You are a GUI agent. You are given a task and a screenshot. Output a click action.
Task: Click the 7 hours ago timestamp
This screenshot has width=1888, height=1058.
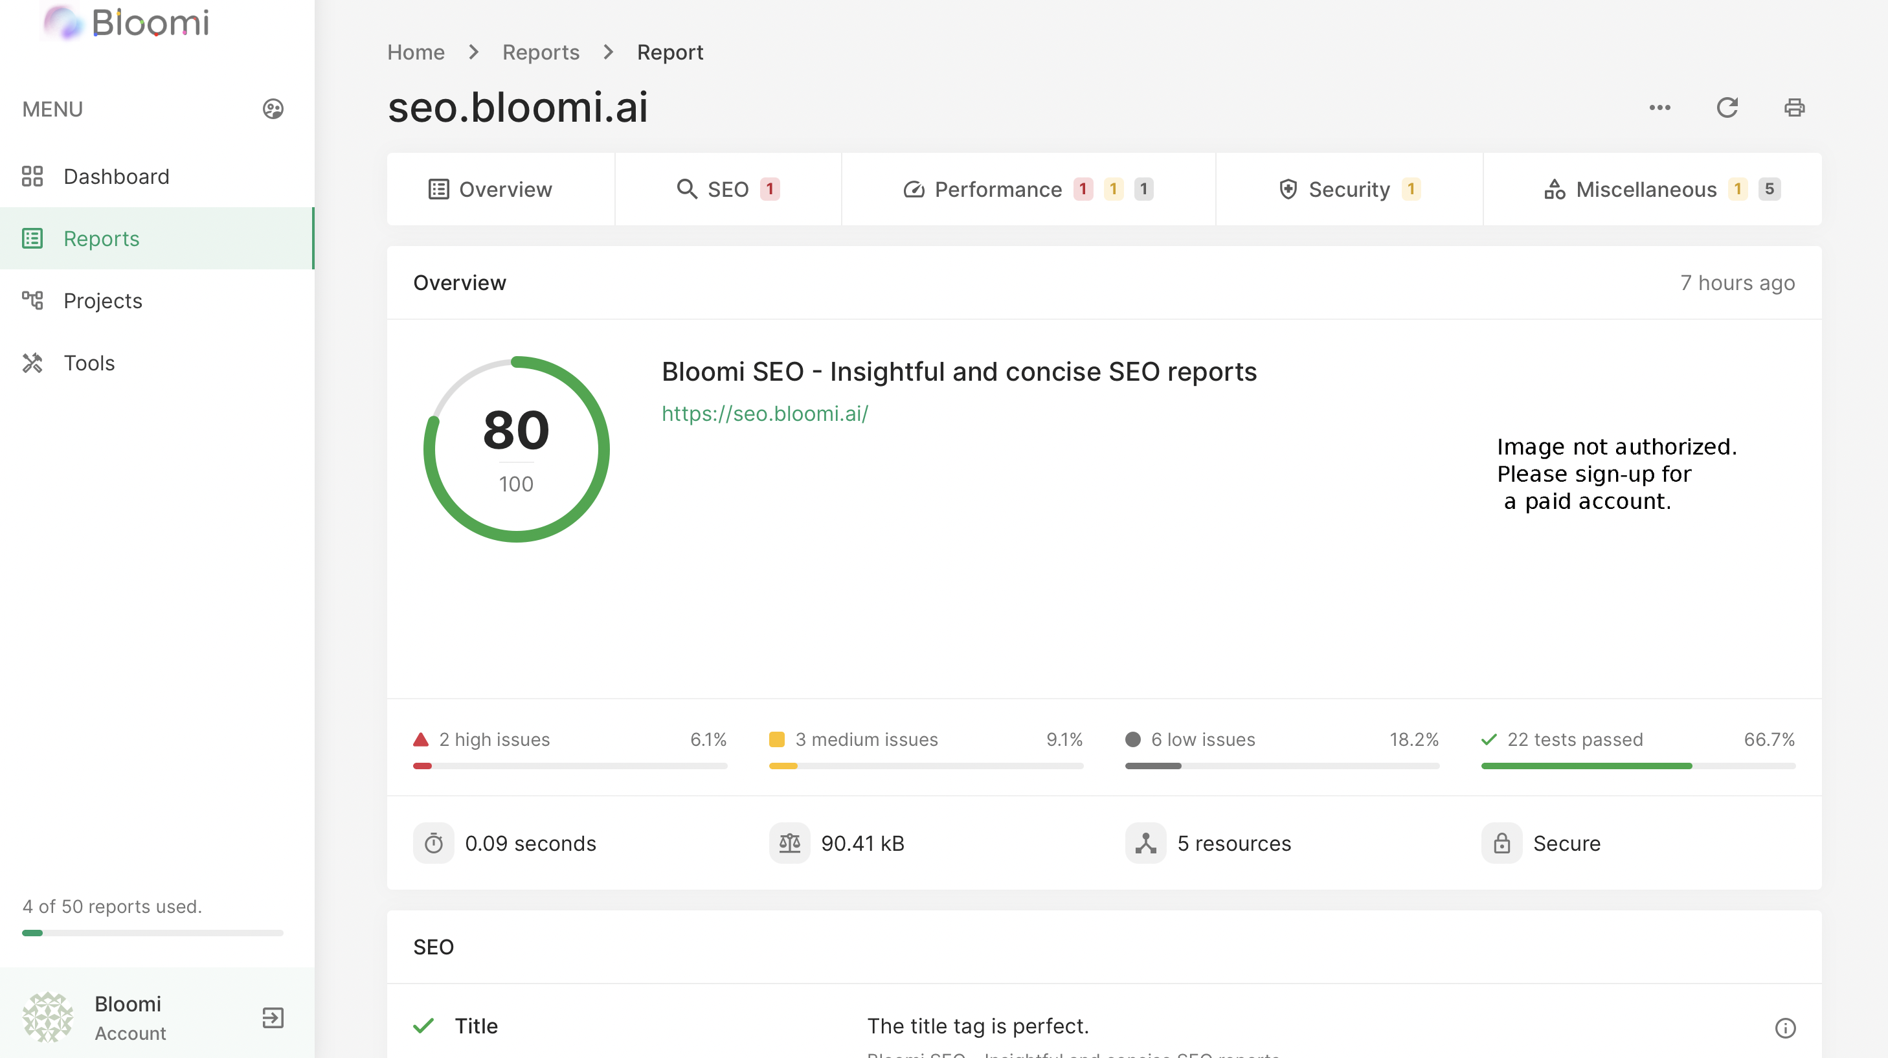tap(1738, 283)
